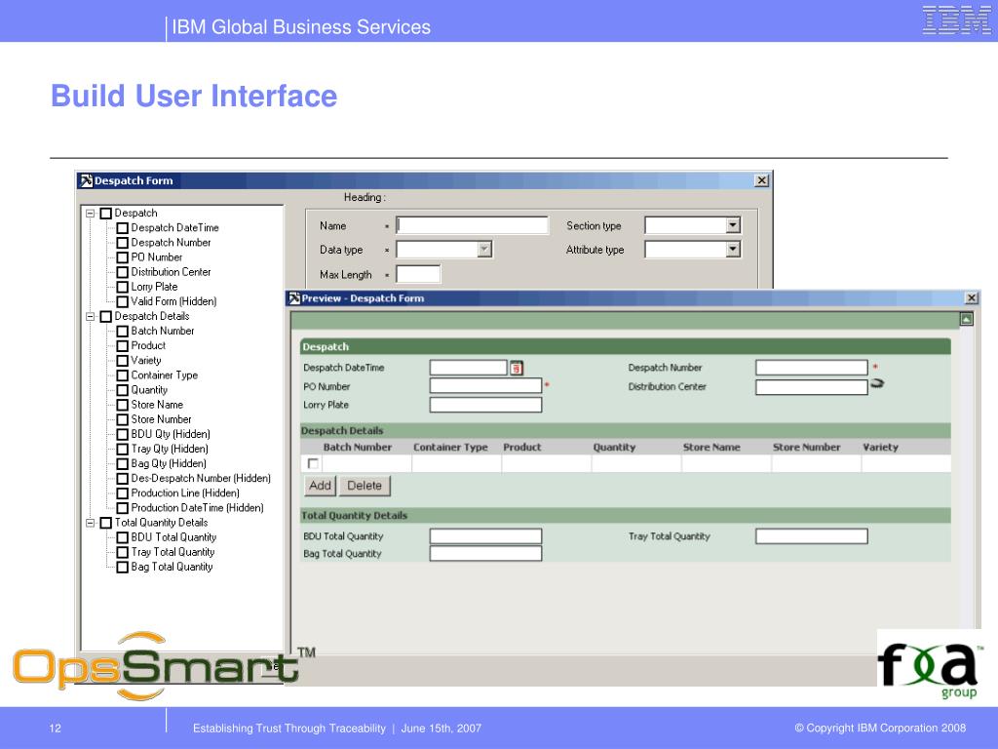
Task: Click the PO Number input field
Action: pyautogui.click(x=485, y=386)
